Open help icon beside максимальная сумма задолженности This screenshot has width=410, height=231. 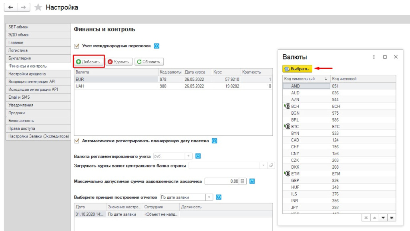[x=252, y=181]
